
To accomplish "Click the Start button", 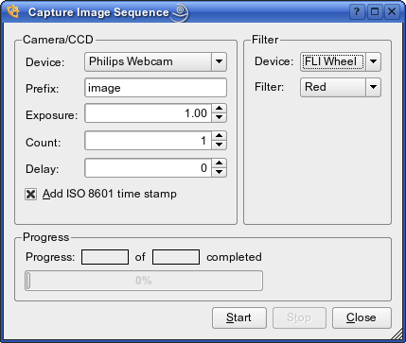I will 239,317.
